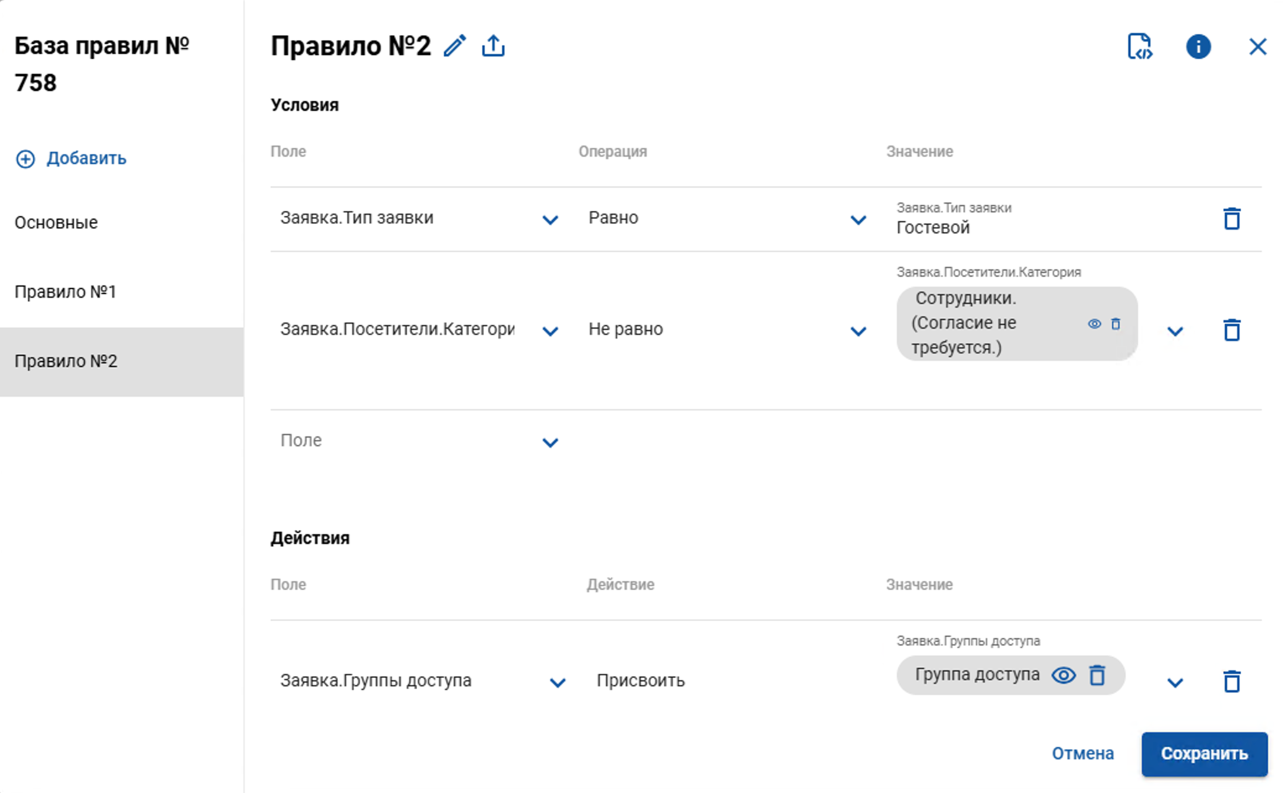Open the code file view icon
The height and width of the screenshot is (793, 1283).
pos(1140,46)
